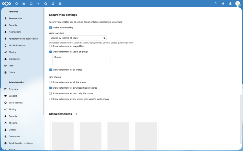243x151 pixels.
Task: Open the Contacts app in the top bar
Action: (52, 3)
